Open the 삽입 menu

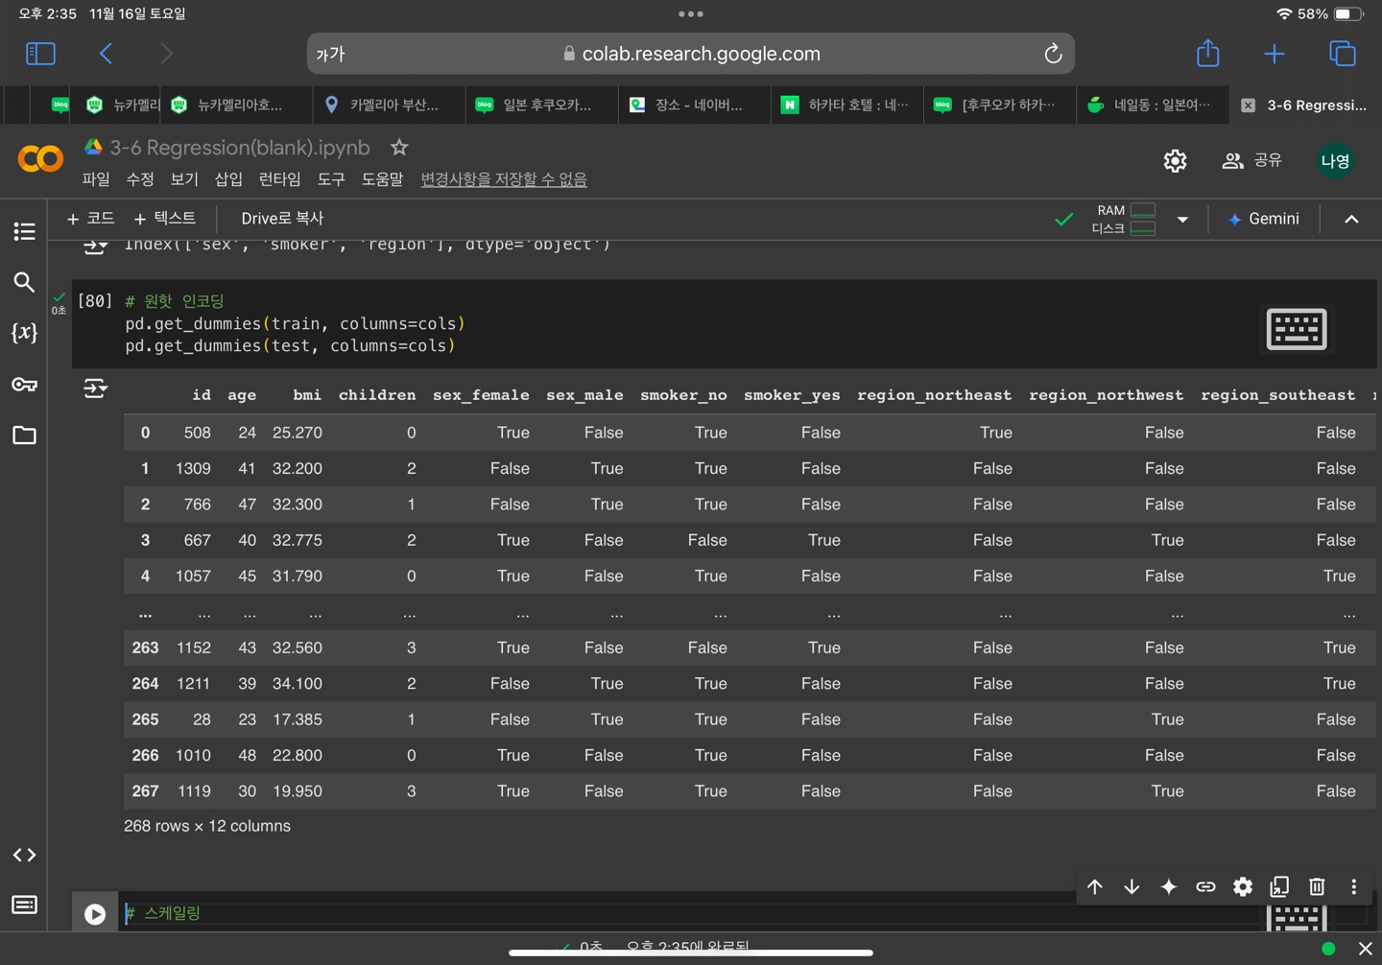pyautogui.click(x=228, y=179)
